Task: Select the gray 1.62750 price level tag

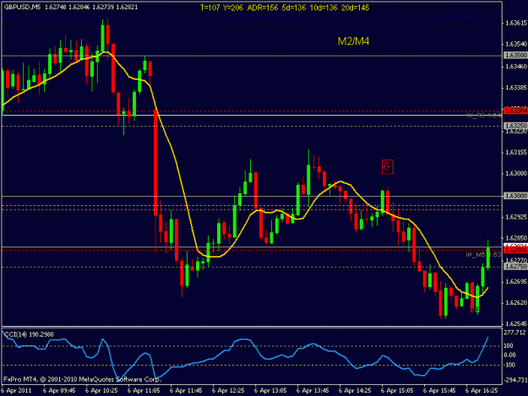Action: pyautogui.click(x=515, y=267)
